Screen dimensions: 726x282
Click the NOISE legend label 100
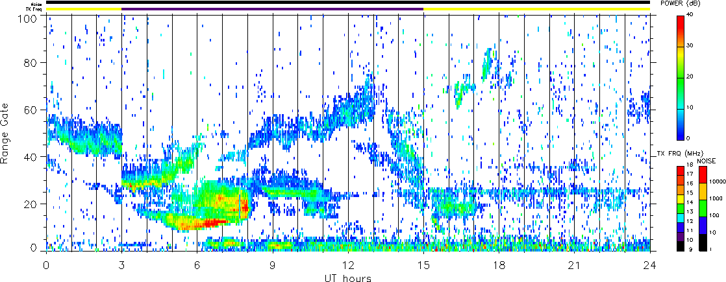pyautogui.click(x=714, y=216)
